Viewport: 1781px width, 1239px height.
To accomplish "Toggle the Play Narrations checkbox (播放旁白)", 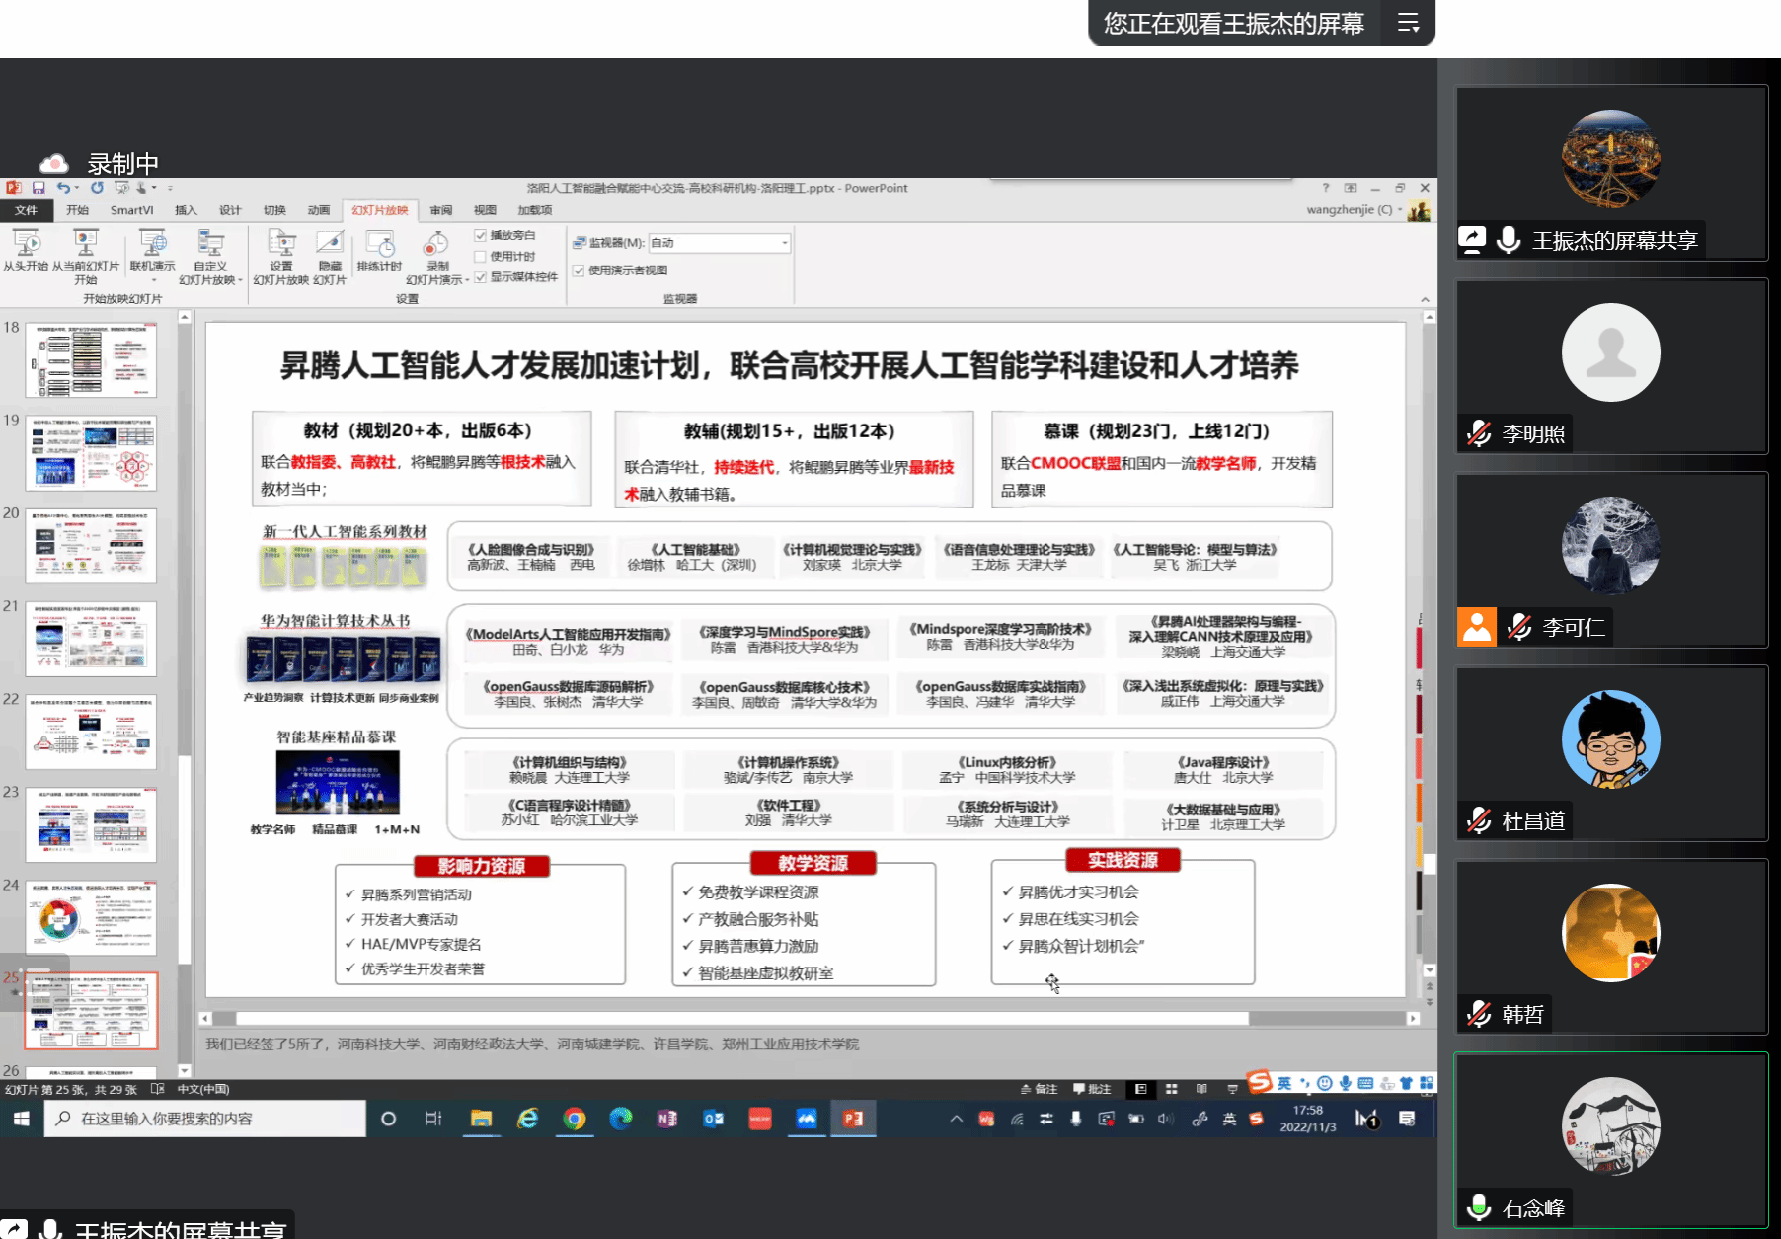I will pos(481,235).
